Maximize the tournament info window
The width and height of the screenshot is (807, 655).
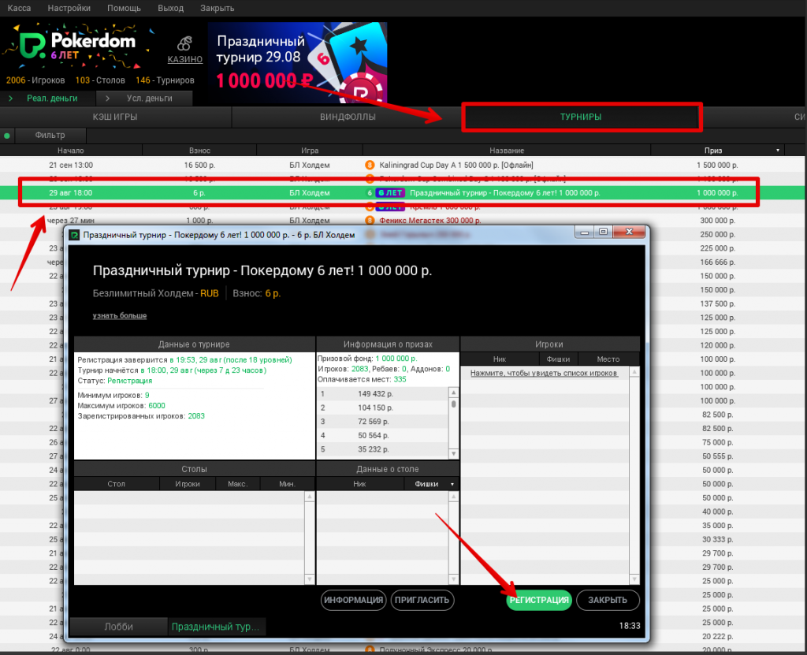604,233
